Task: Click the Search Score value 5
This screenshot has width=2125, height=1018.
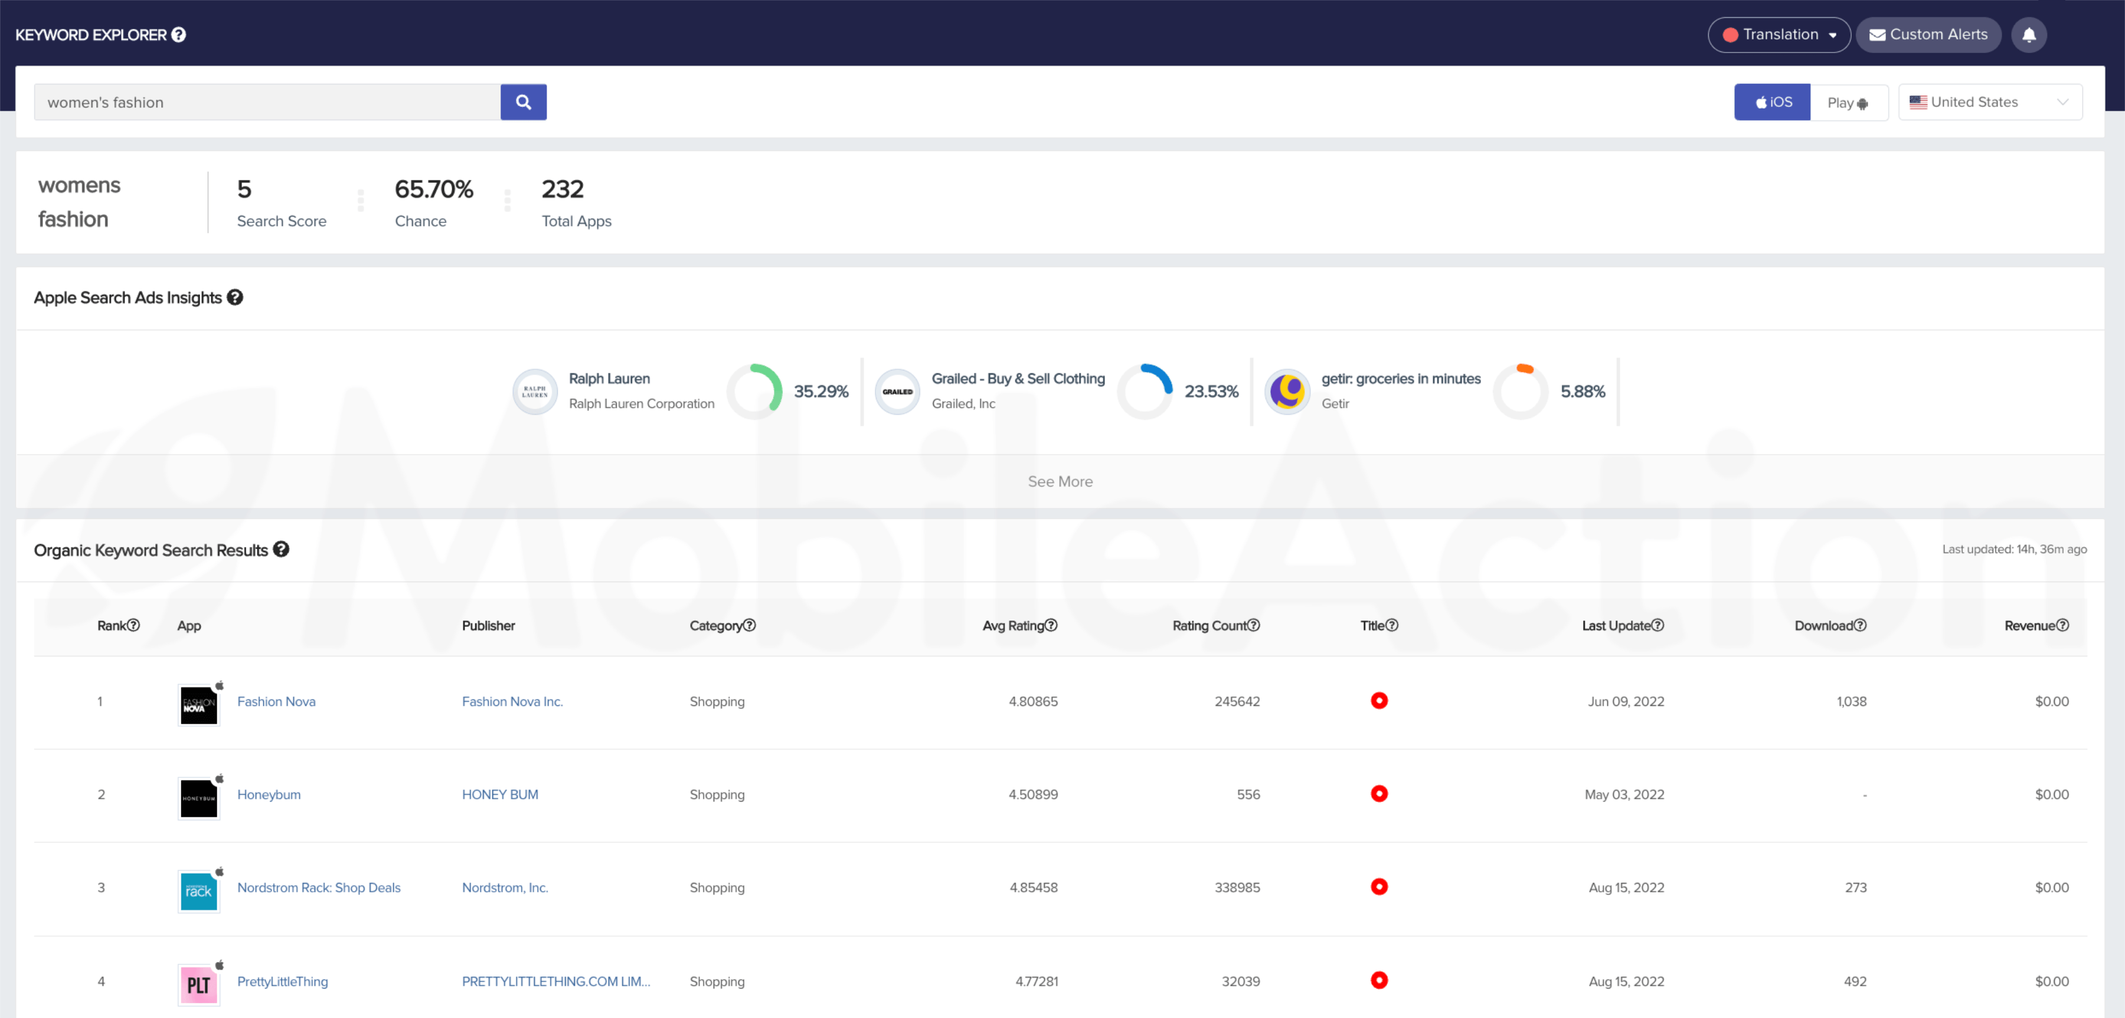Action: coord(244,189)
